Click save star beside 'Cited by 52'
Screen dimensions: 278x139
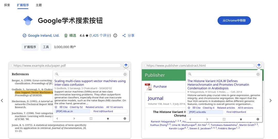click(56, 107)
